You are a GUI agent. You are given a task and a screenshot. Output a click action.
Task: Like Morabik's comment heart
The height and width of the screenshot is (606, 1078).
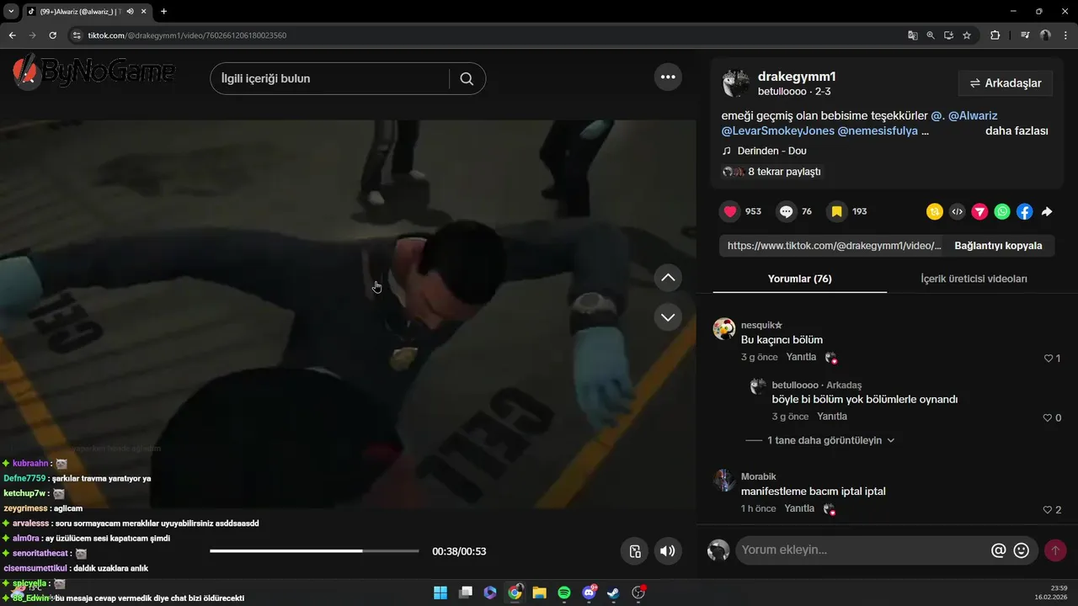click(x=1048, y=510)
